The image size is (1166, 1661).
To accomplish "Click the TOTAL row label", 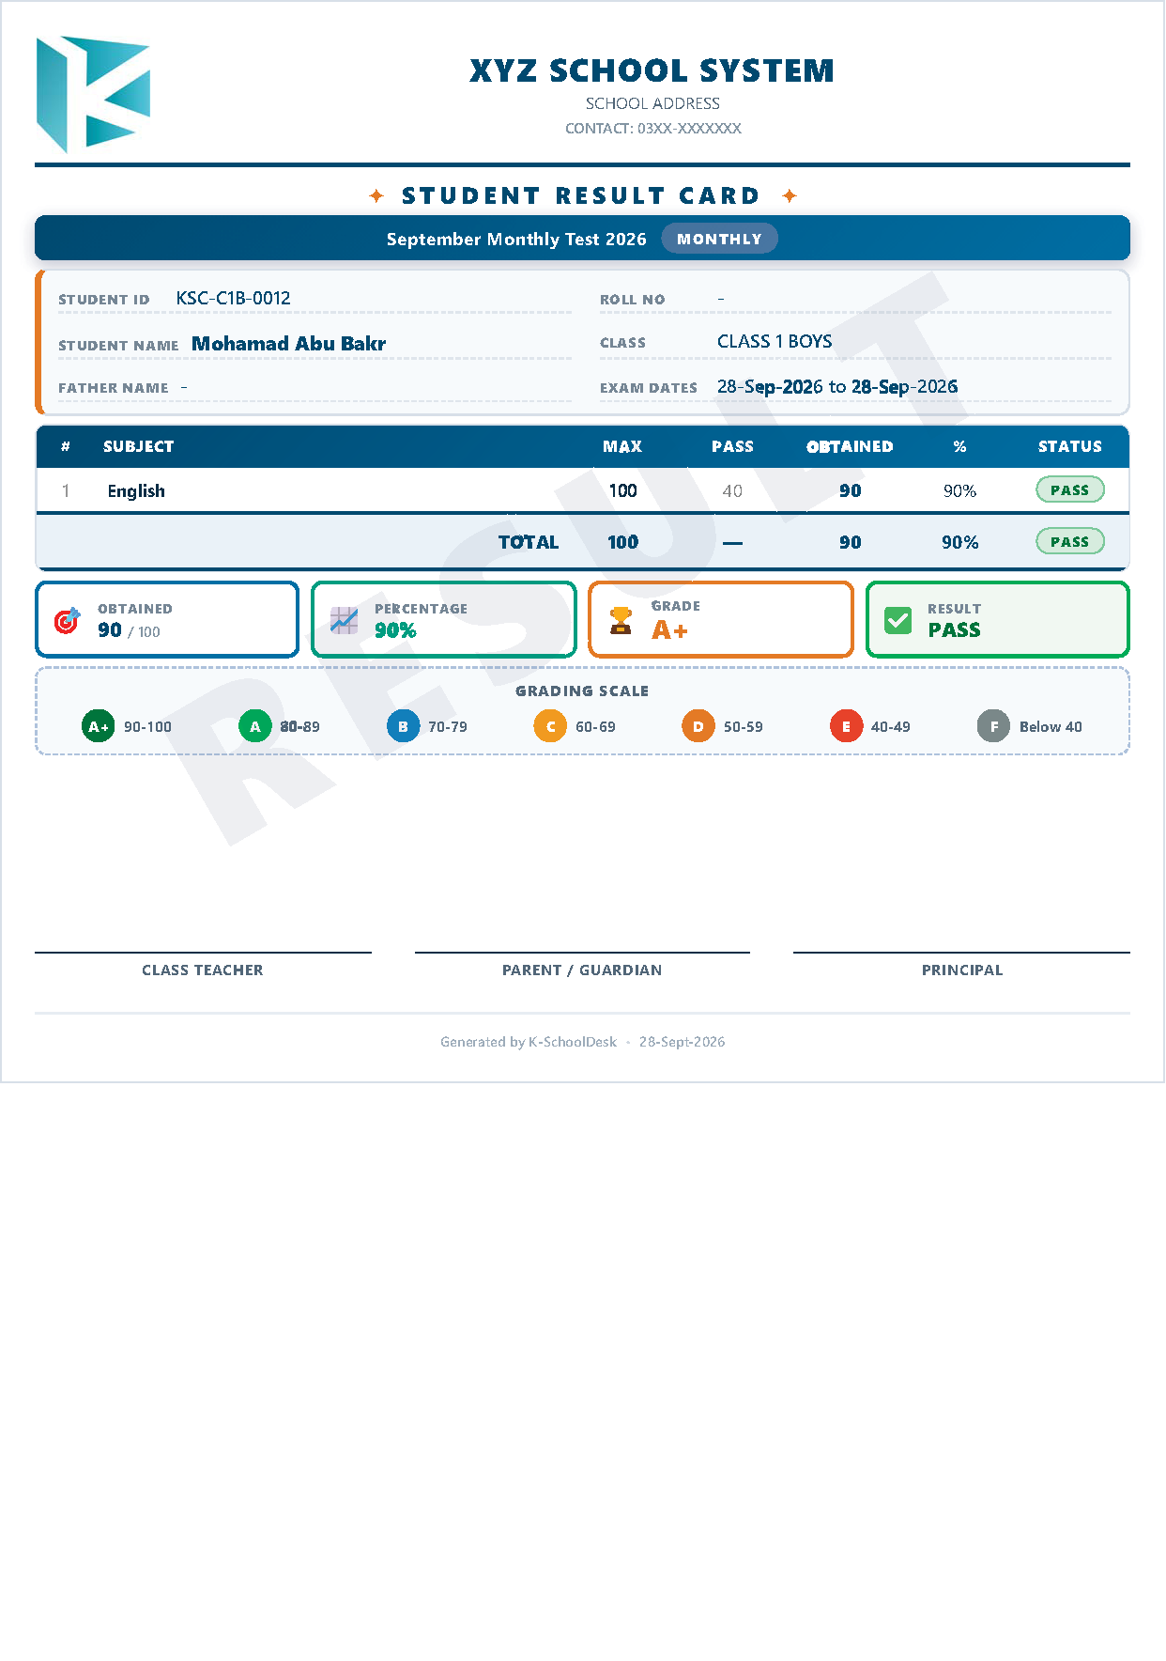I will point(529,542).
